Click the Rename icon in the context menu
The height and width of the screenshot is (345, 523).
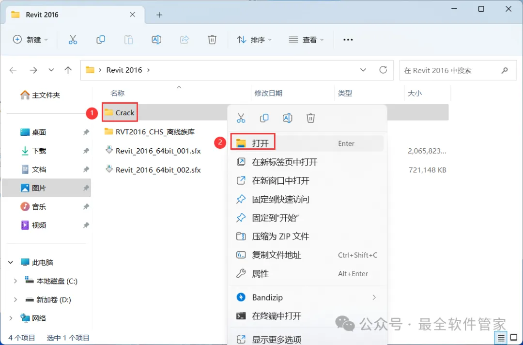(287, 118)
